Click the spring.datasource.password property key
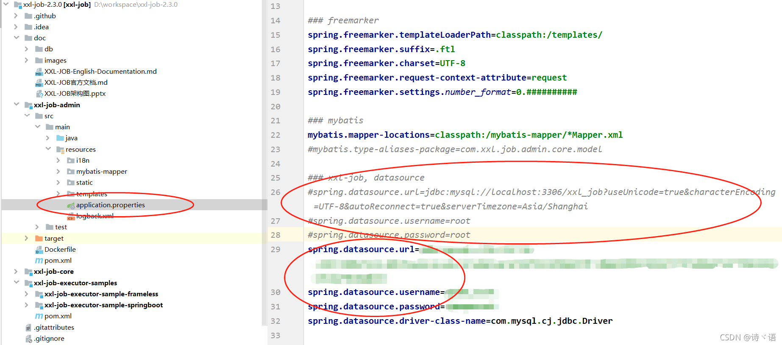This screenshot has width=782, height=345. [373, 306]
